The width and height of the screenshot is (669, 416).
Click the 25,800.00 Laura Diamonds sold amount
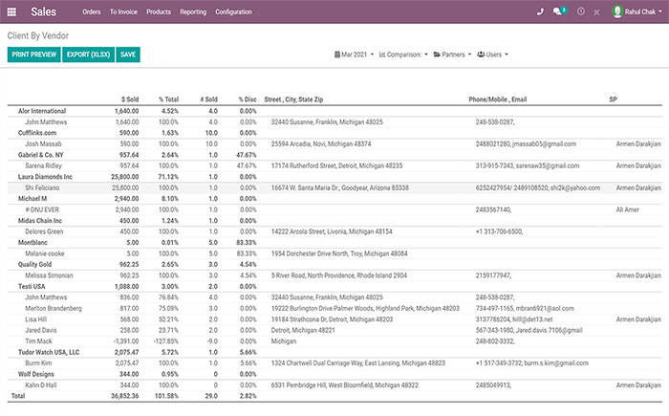point(125,177)
